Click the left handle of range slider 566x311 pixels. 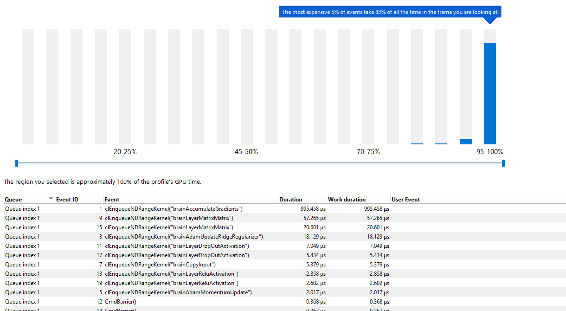coord(17,163)
